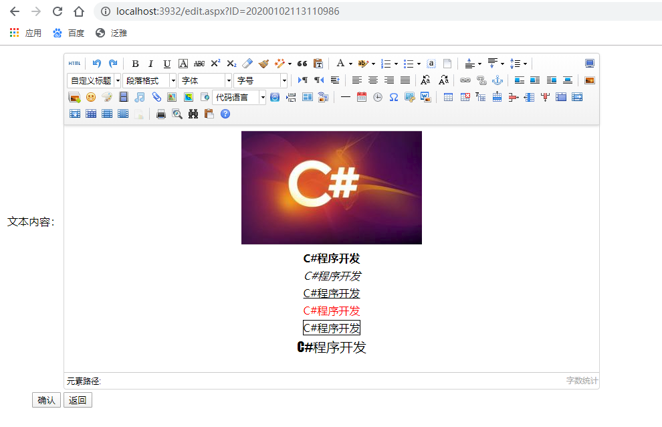Activate the format painter brush

(x=263, y=64)
